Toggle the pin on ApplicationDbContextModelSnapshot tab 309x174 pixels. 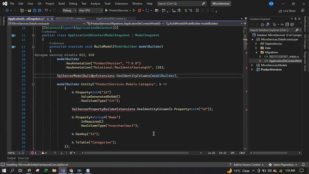(48, 19)
